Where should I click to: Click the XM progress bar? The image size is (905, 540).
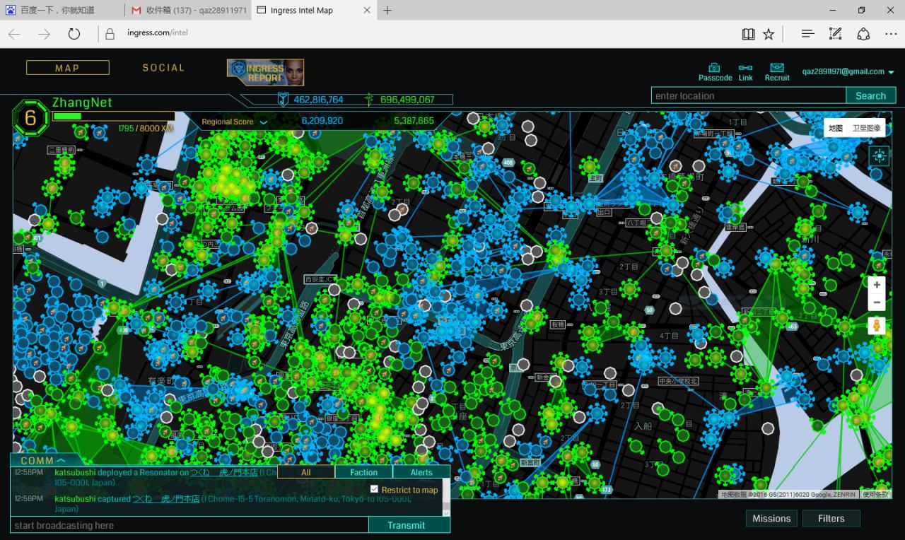[114, 116]
